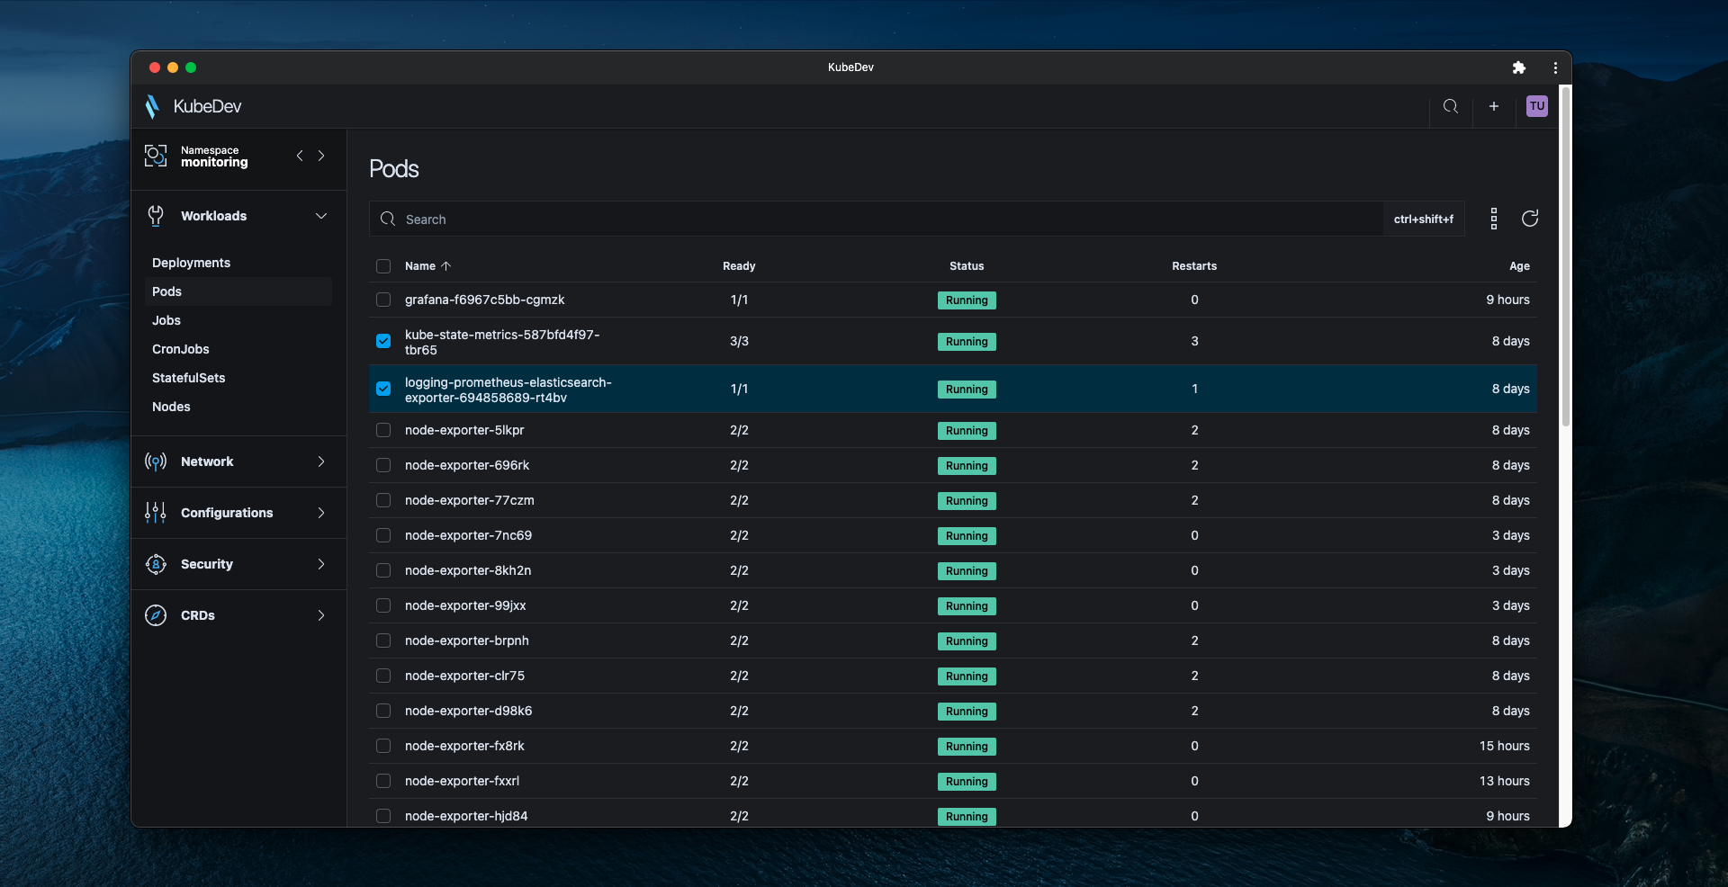Expand the Configurations section chevron

tap(321, 513)
